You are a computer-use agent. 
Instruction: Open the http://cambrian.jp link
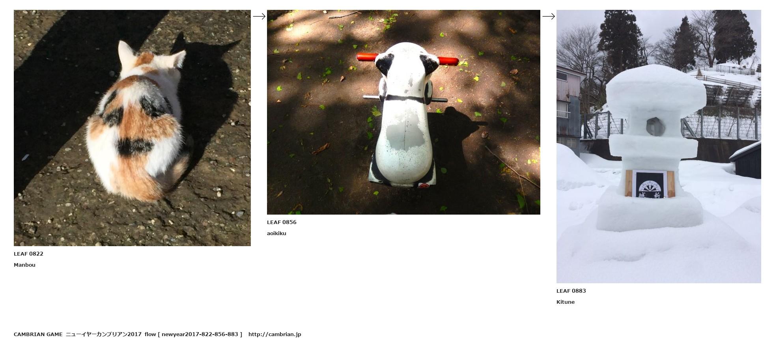[275, 334]
